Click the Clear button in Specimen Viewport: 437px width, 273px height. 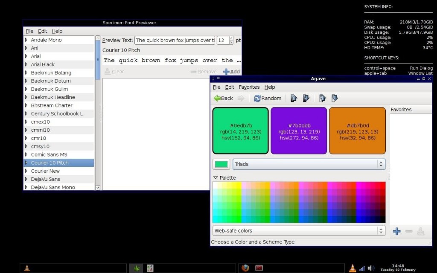(x=114, y=72)
